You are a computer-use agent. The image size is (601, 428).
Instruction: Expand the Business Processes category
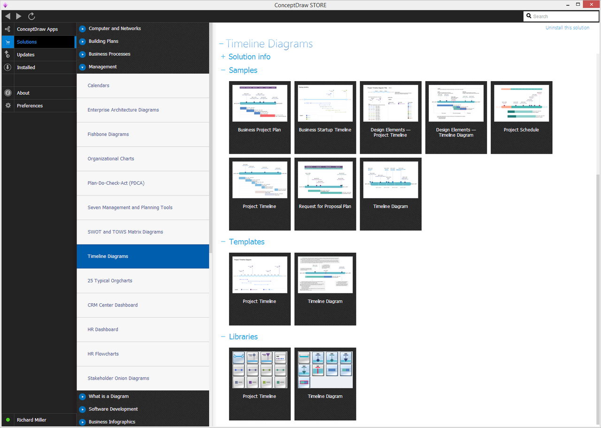(x=82, y=54)
